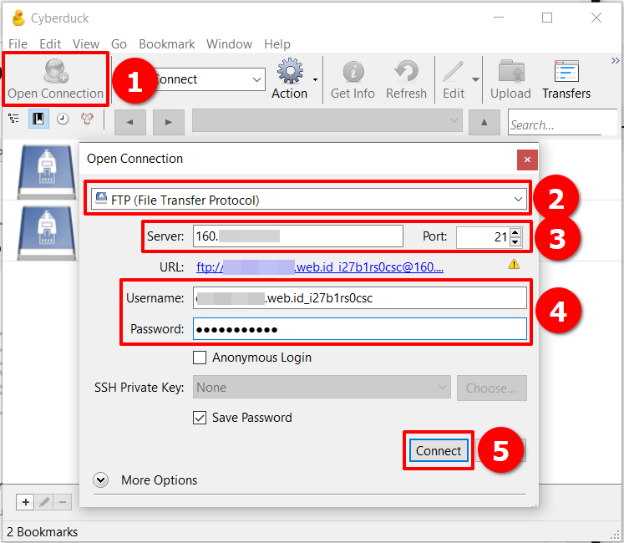624x543 pixels.
Task: Open the Help menu
Action: 277,43
